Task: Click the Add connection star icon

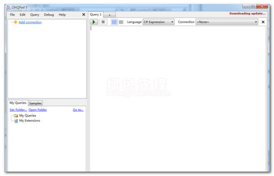Action: tap(15, 22)
